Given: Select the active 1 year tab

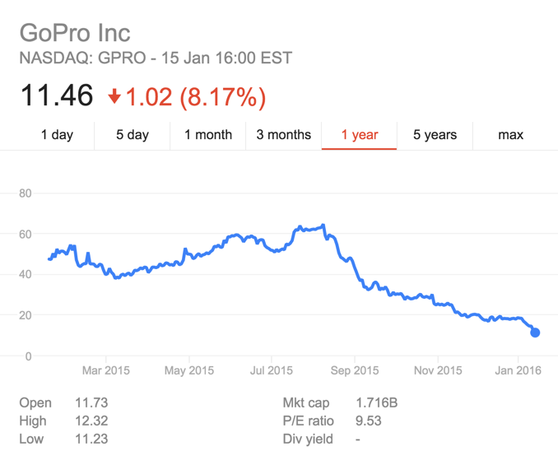Looking at the screenshot, I should (x=360, y=135).
